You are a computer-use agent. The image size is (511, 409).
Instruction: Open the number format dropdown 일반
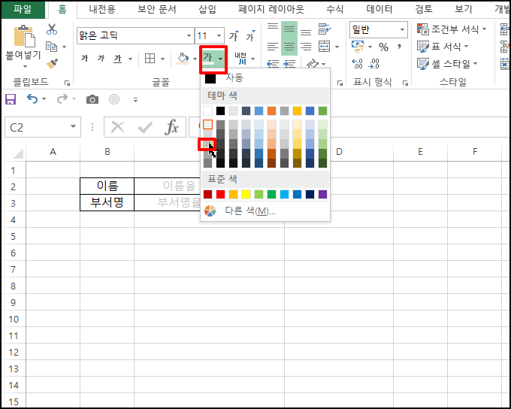pyautogui.click(x=403, y=29)
